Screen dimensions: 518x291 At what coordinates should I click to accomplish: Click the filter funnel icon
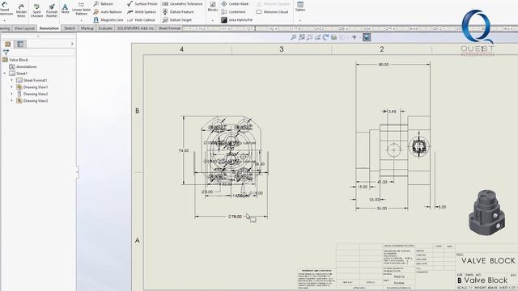pyautogui.click(x=6, y=53)
